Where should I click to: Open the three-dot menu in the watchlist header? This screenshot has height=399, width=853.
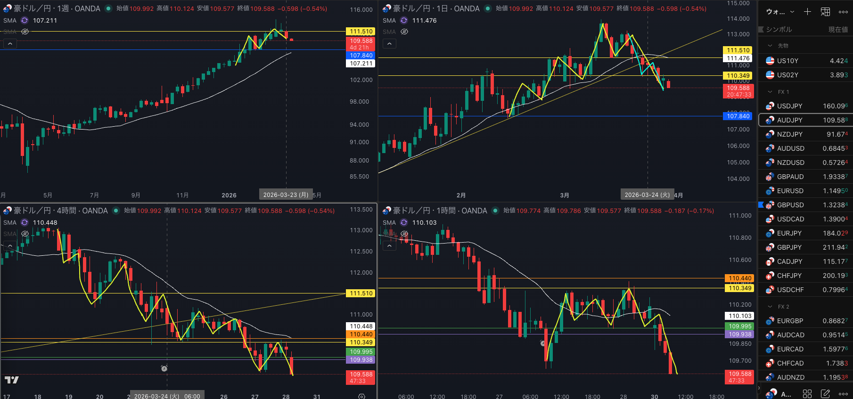click(x=843, y=12)
